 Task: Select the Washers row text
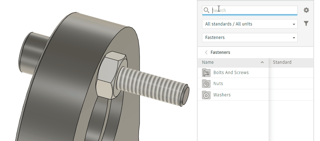(222, 95)
